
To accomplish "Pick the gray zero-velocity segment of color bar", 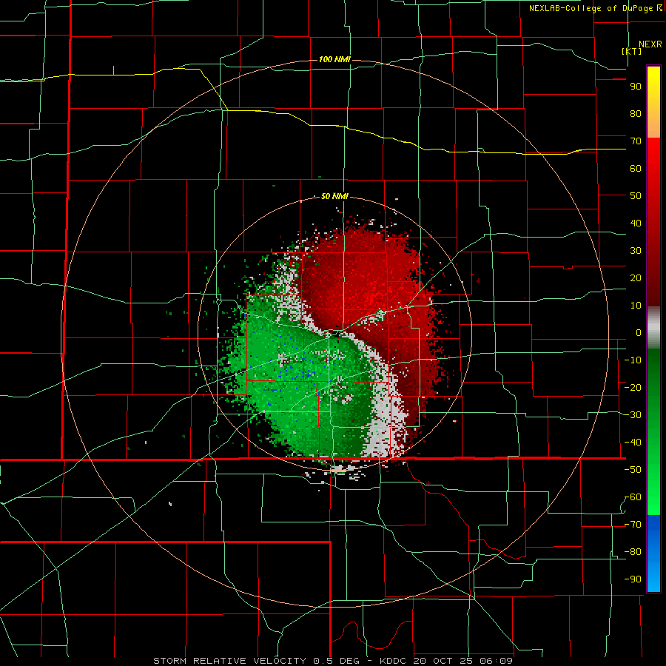I will 653,328.
